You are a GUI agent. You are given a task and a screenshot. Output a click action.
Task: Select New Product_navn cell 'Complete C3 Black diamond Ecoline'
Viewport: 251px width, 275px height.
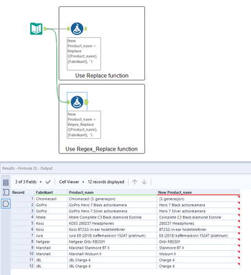[x=198, y=217]
